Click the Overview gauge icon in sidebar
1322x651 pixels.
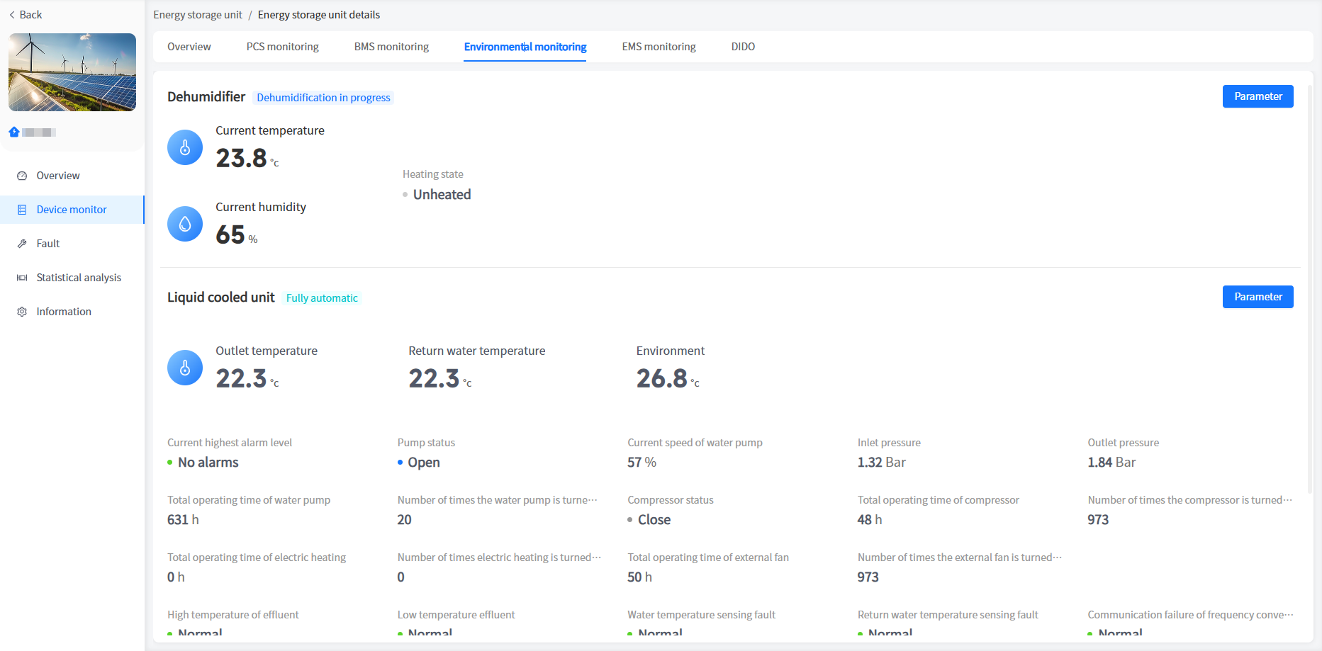22,176
